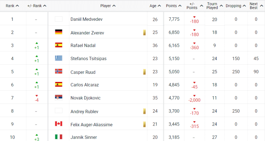Open Daniil Medvedev's player link

(86, 19)
